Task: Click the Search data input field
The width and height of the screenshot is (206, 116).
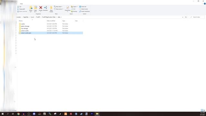Action: click(x=197, y=17)
